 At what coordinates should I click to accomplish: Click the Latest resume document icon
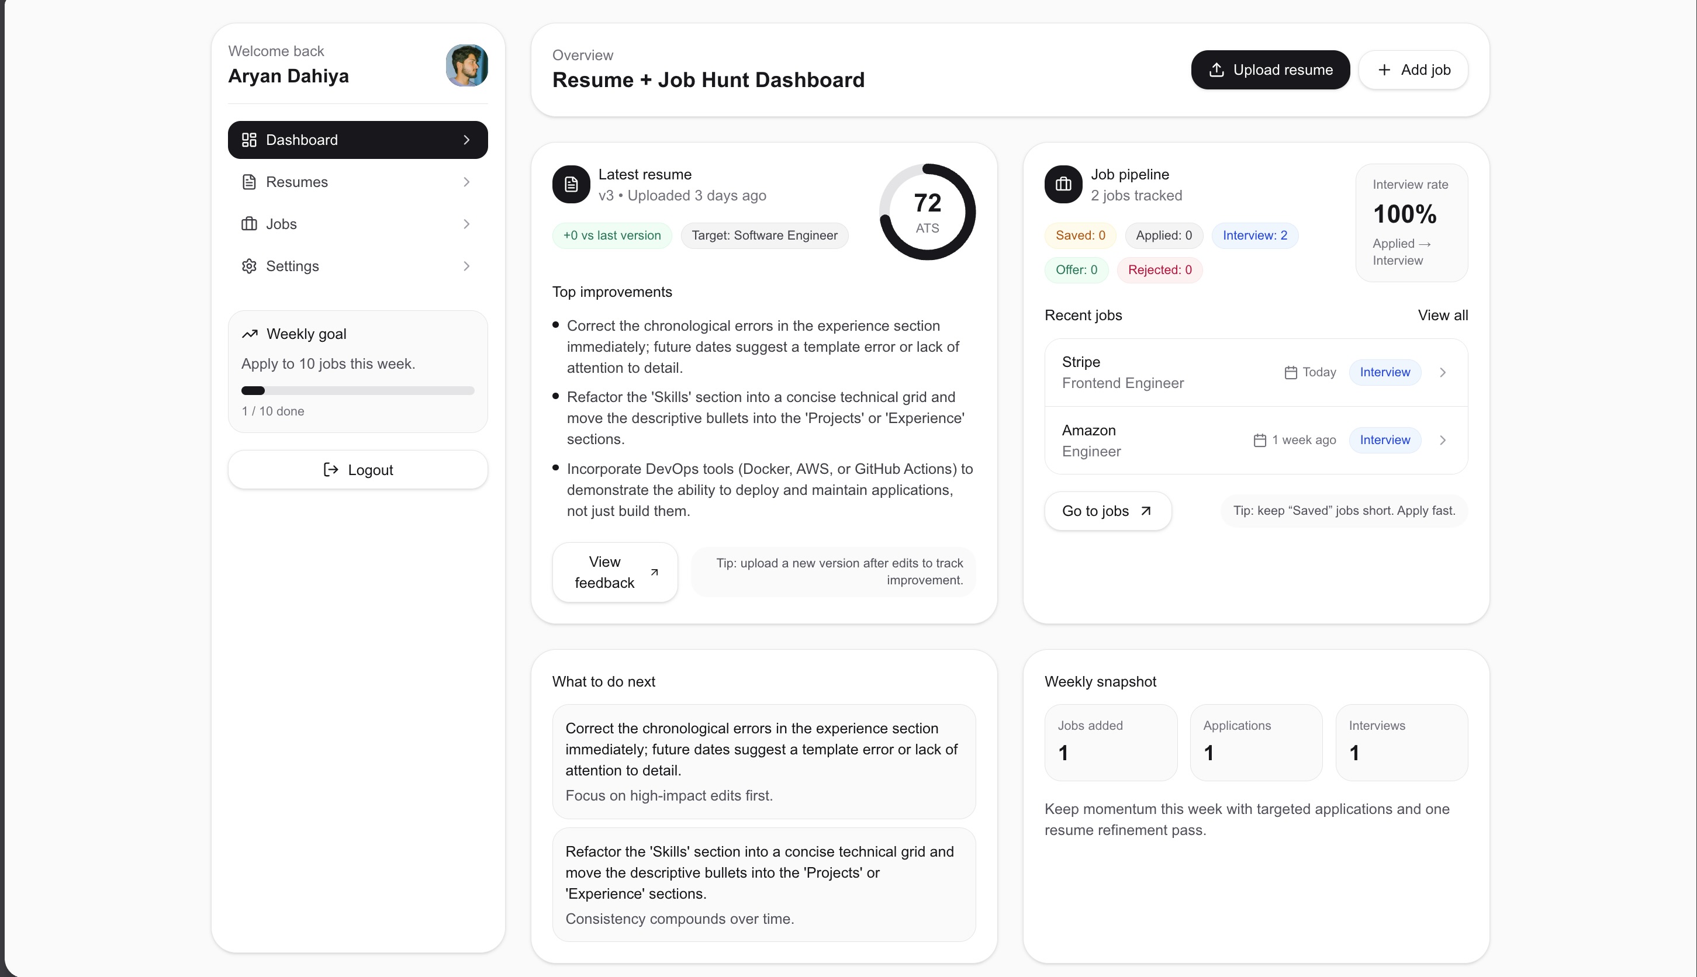pos(571,184)
